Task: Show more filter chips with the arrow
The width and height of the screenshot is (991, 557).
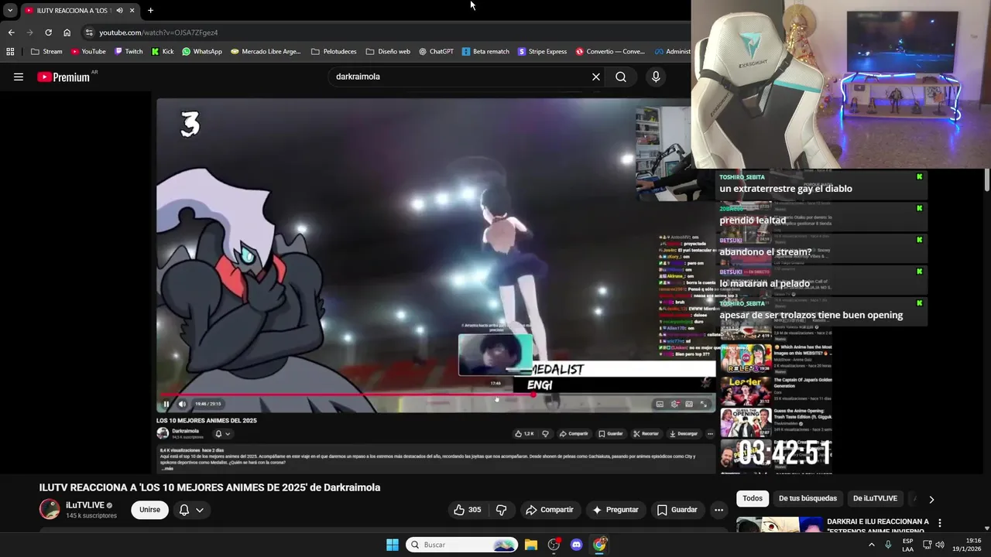Action: click(931, 499)
